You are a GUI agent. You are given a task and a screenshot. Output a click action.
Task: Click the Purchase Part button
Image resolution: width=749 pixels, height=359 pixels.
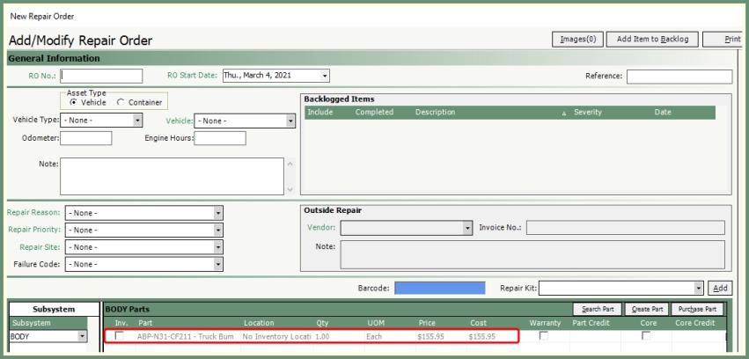pyautogui.click(x=697, y=309)
